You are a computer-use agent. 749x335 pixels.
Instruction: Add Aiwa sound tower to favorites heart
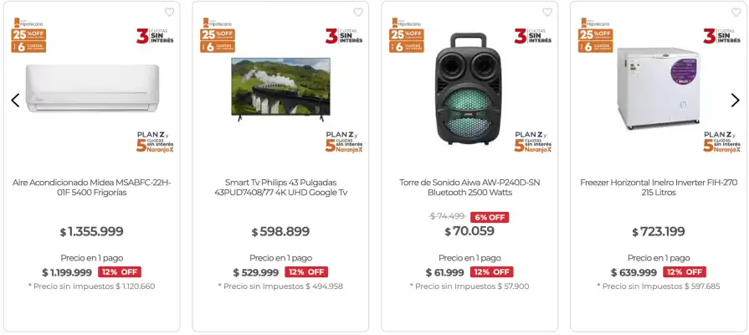click(x=547, y=13)
